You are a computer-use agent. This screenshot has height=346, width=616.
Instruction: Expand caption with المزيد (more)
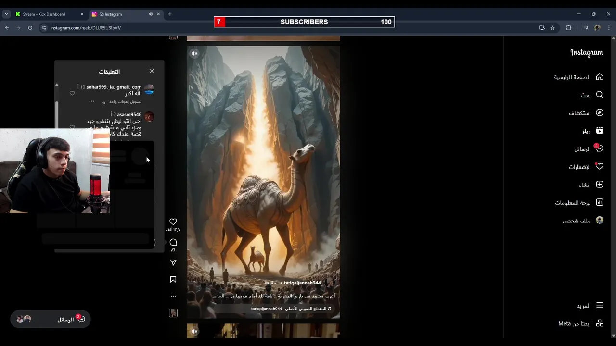218,296
